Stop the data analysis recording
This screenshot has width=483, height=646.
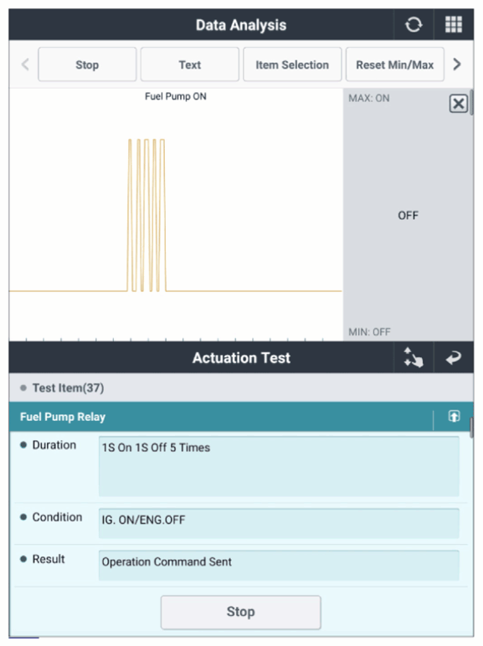pos(87,64)
